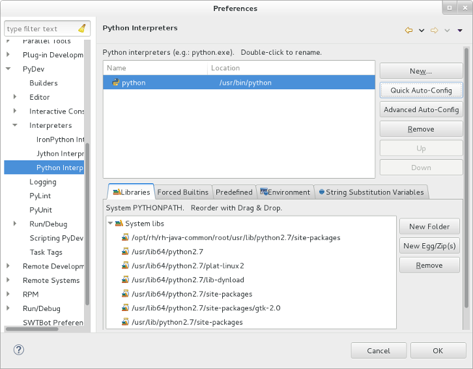Image resolution: width=473 pixels, height=369 pixels.
Task: Select the python interpreter row icon
Action: click(115, 83)
